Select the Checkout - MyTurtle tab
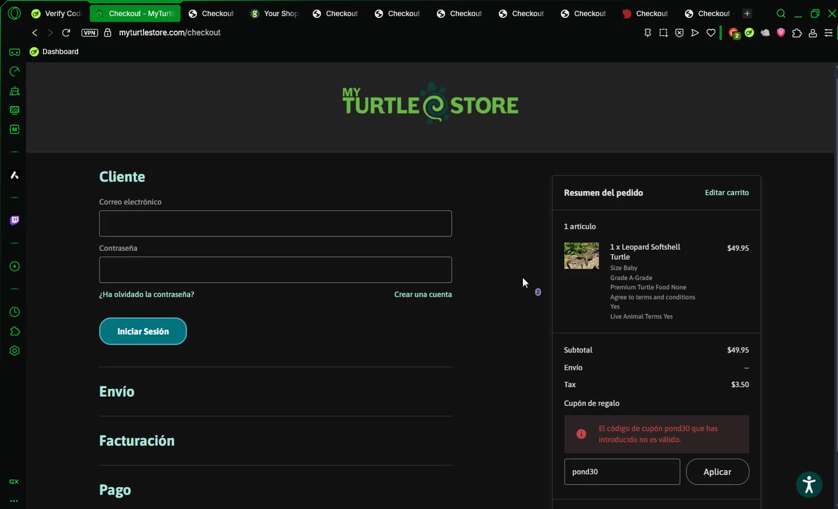 [135, 13]
